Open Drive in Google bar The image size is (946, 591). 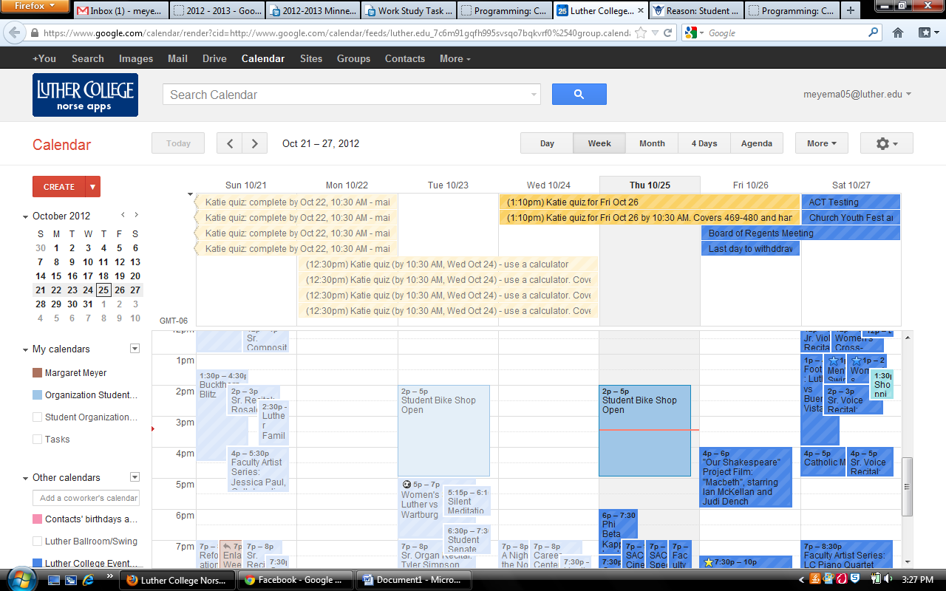pyautogui.click(x=214, y=58)
